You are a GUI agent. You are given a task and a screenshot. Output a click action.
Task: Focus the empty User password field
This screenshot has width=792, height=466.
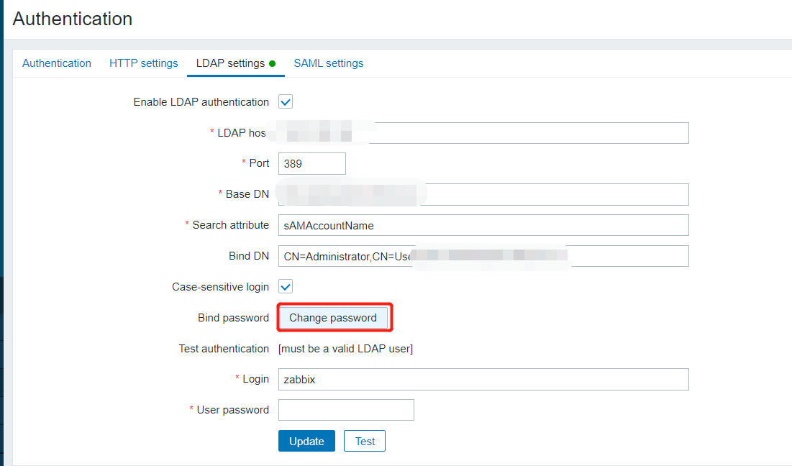tap(346, 410)
